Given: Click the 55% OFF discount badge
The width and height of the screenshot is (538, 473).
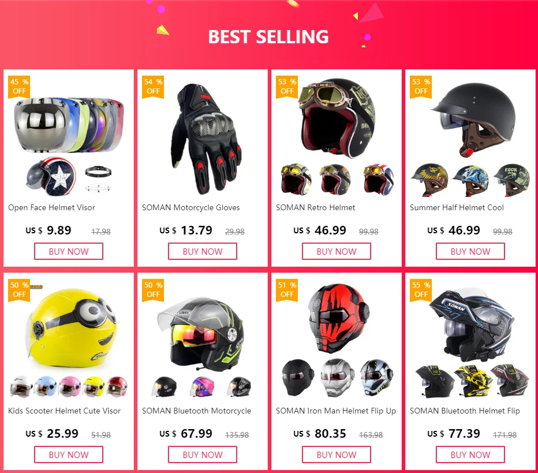Looking at the screenshot, I should coord(421,290).
